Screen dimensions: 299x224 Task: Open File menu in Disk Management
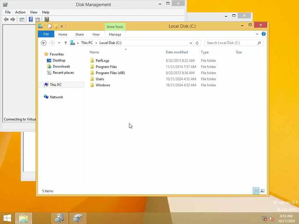pyautogui.click(x=8, y=12)
